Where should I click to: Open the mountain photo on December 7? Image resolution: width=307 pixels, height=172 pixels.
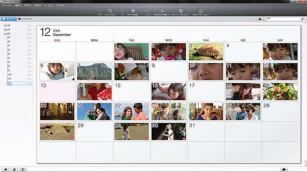pyautogui.click(x=94, y=72)
